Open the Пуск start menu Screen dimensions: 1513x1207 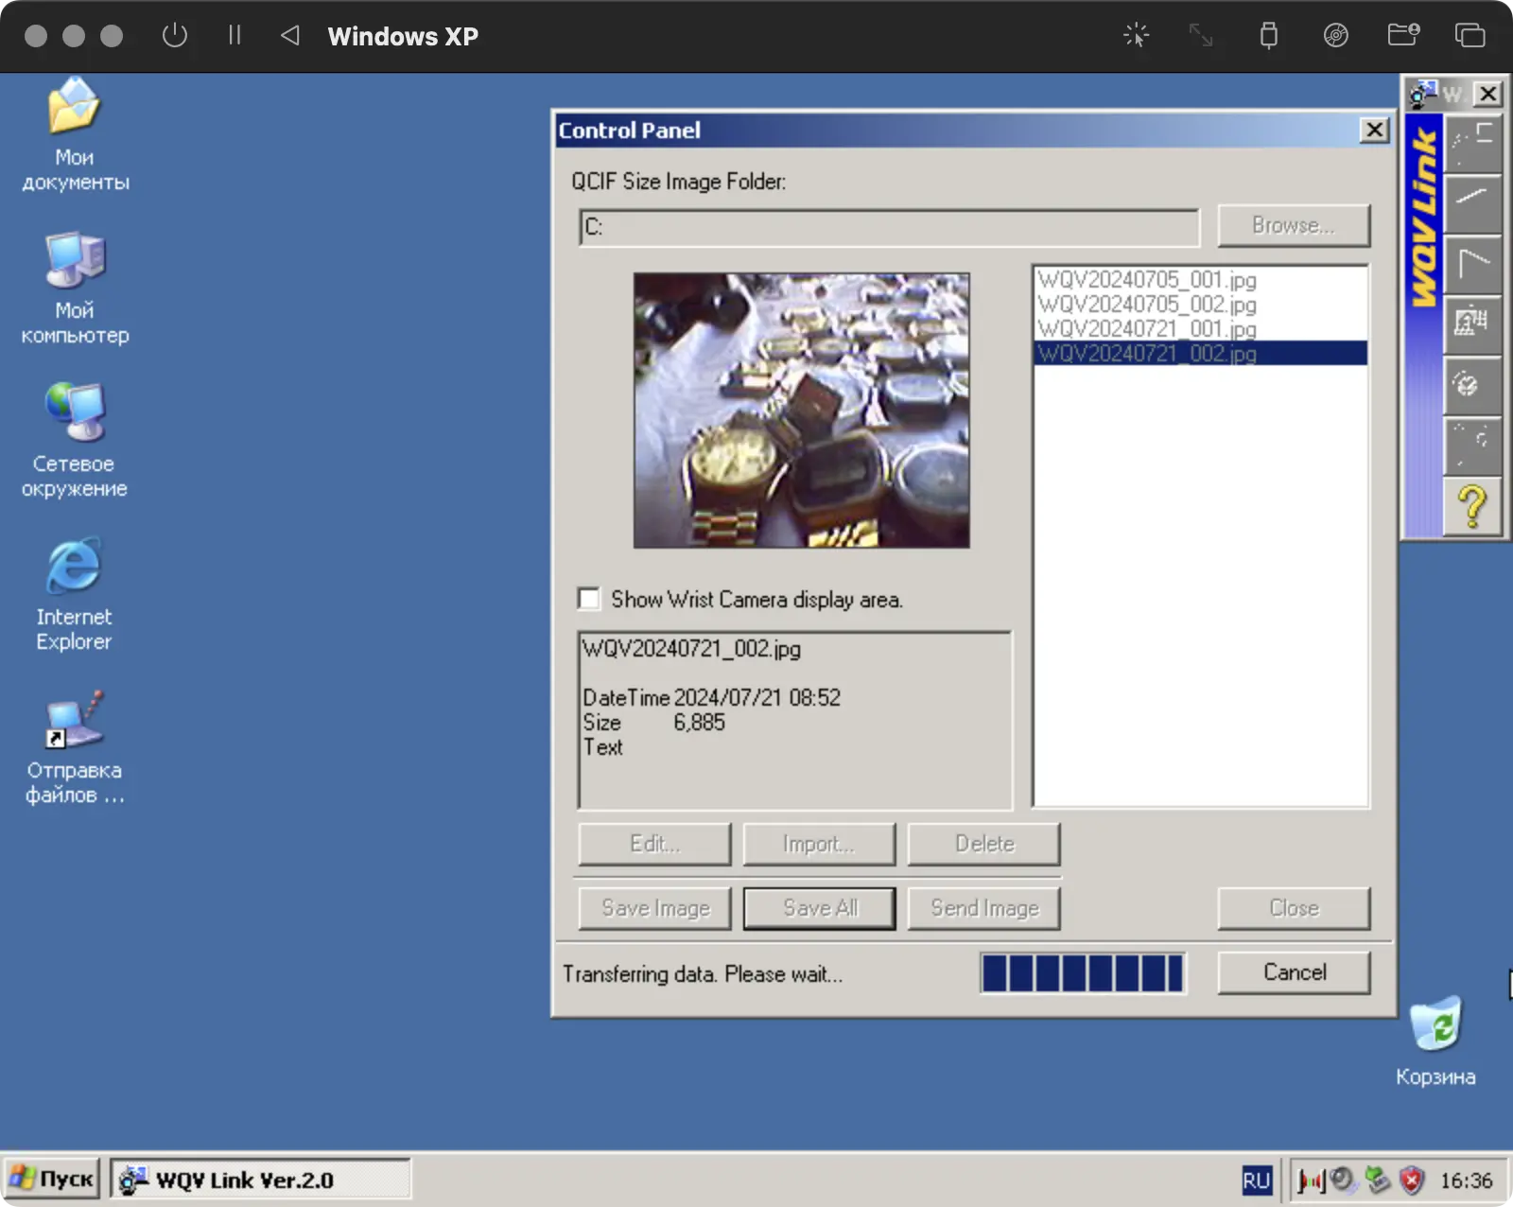52,1180
